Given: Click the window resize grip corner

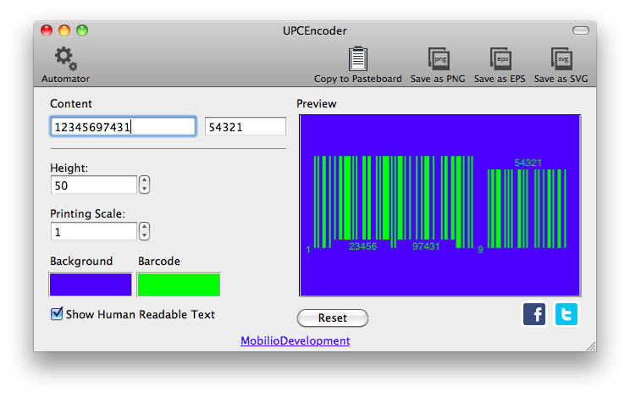Looking at the screenshot, I should 591,346.
